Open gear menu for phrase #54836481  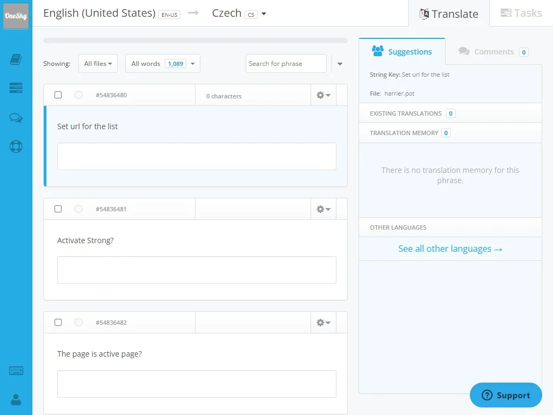pos(323,209)
